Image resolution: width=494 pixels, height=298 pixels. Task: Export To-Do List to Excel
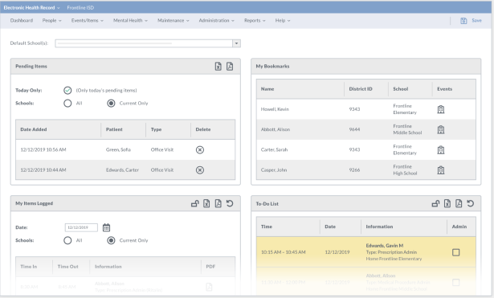(x=447, y=203)
